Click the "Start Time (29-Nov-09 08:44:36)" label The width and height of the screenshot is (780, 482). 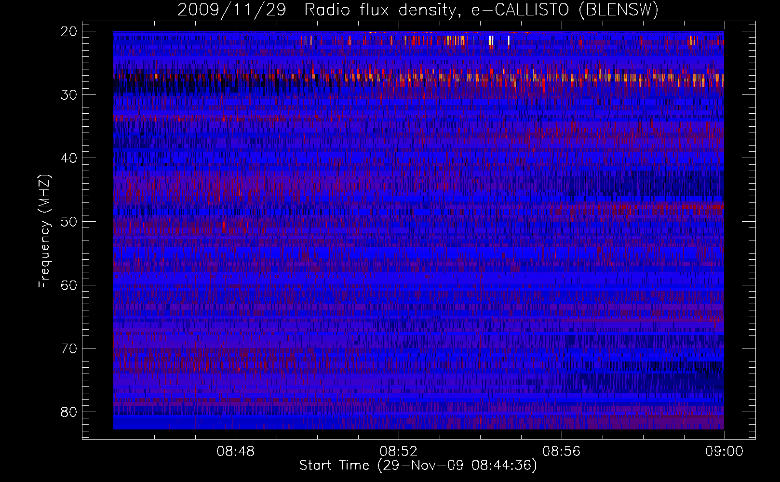pyautogui.click(x=418, y=466)
